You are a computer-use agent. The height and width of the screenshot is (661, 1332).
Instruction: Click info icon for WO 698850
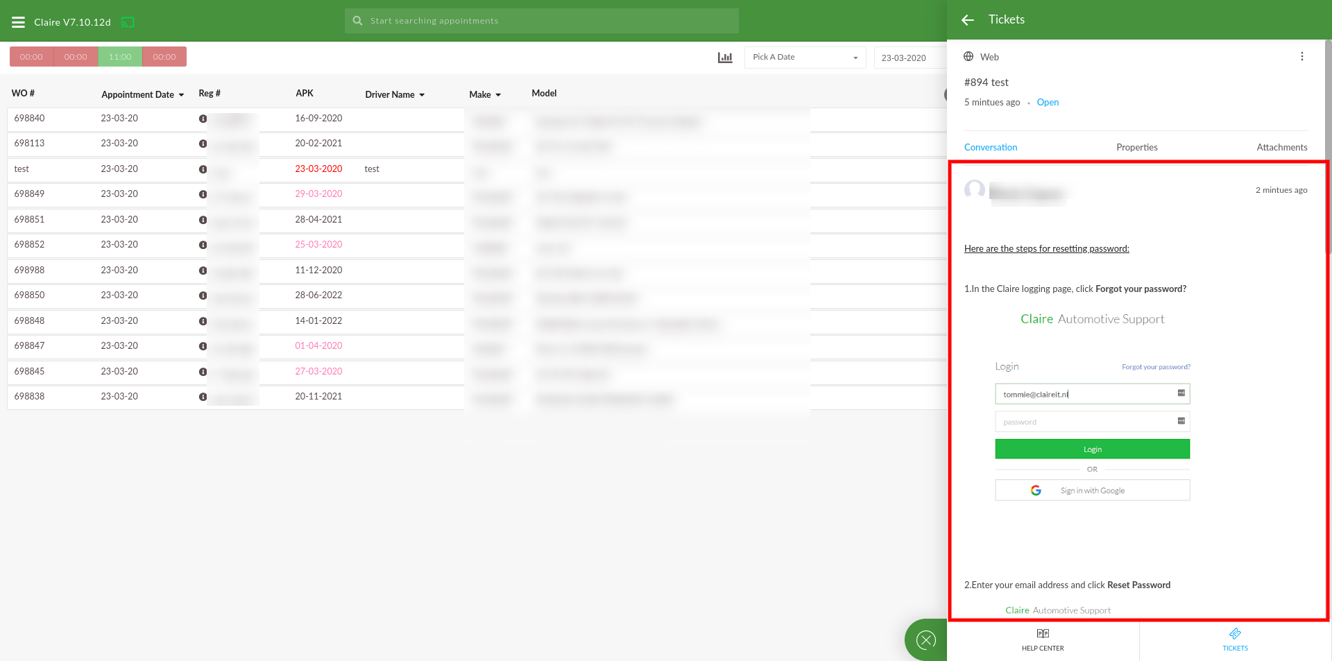[203, 295]
